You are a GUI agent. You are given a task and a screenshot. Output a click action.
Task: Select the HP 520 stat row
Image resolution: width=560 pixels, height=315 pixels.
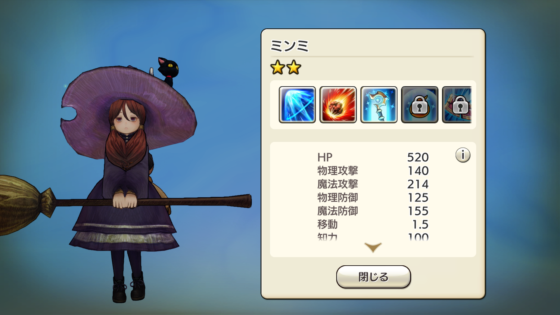pos(373,157)
